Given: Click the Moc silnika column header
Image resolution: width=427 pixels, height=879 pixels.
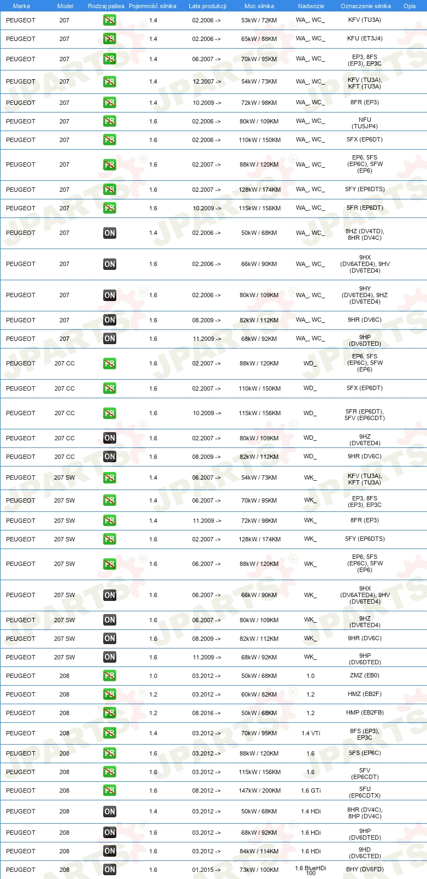Looking at the screenshot, I should coord(259,6).
